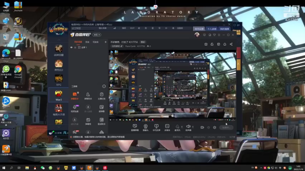This screenshot has height=171, width=305.
Task: Expand speaker options arrow
Action: point(193,127)
